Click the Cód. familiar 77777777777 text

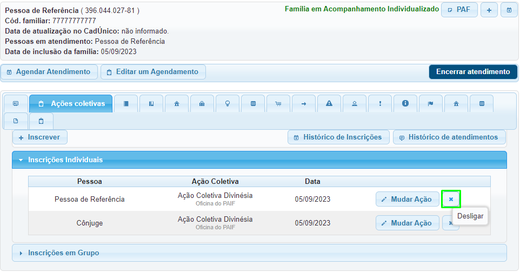[50, 21]
